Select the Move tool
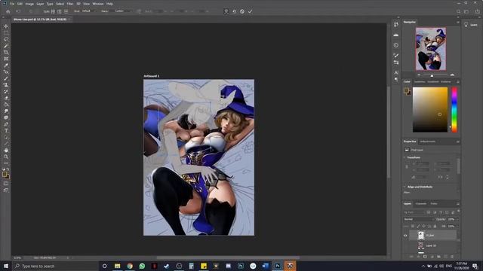Image resolution: width=483 pixels, height=271 pixels. 6,26
